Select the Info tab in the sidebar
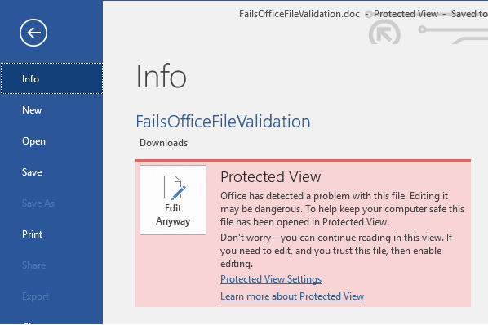The width and height of the screenshot is (488, 325). pyautogui.click(x=51, y=78)
